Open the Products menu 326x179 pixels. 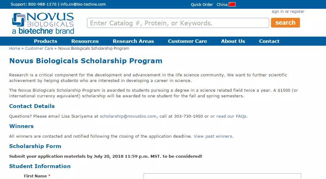pyautogui.click(x=46, y=41)
